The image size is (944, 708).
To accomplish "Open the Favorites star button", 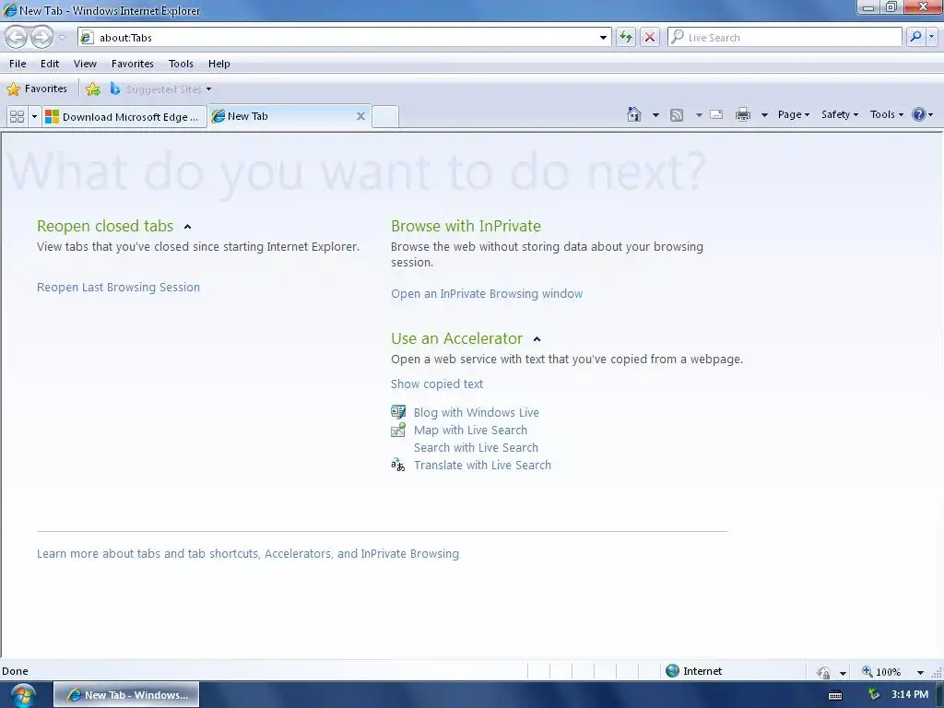I will tap(37, 89).
